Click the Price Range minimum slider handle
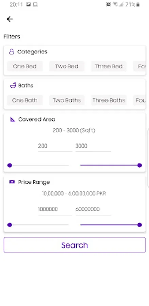This screenshot has height=306, width=149. coord(10,225)
